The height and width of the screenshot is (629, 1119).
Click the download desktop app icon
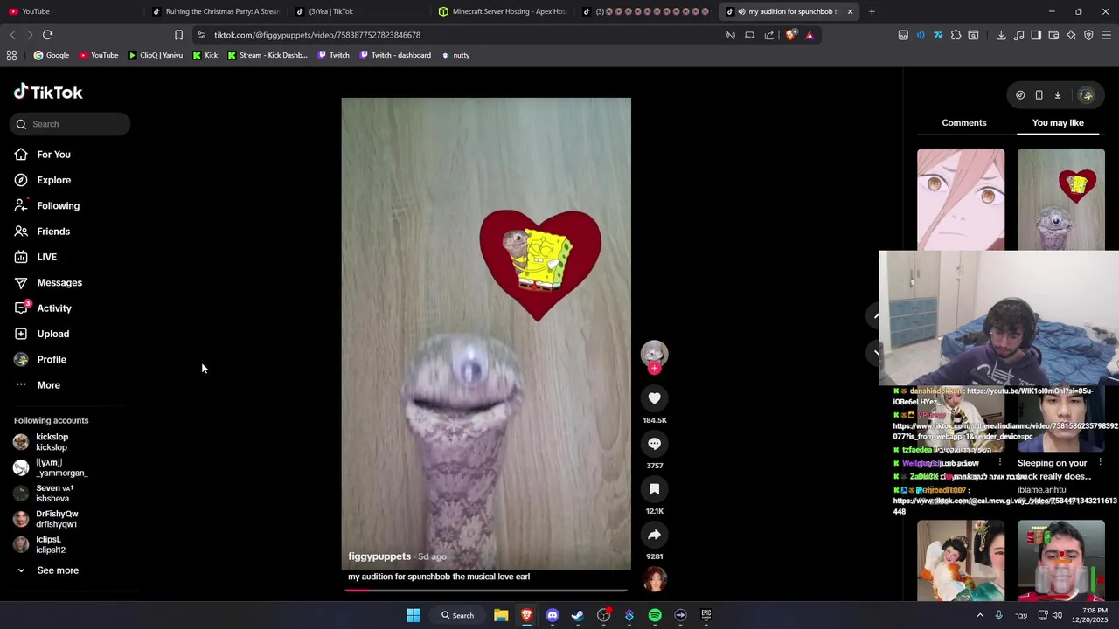click(1057, 95)
